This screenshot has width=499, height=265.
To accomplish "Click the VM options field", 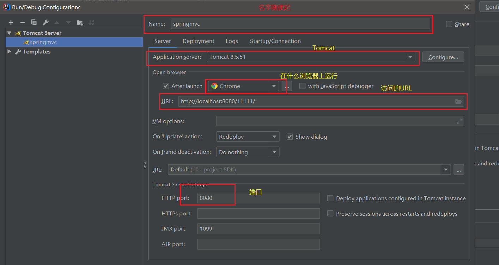I will point(340,121).
